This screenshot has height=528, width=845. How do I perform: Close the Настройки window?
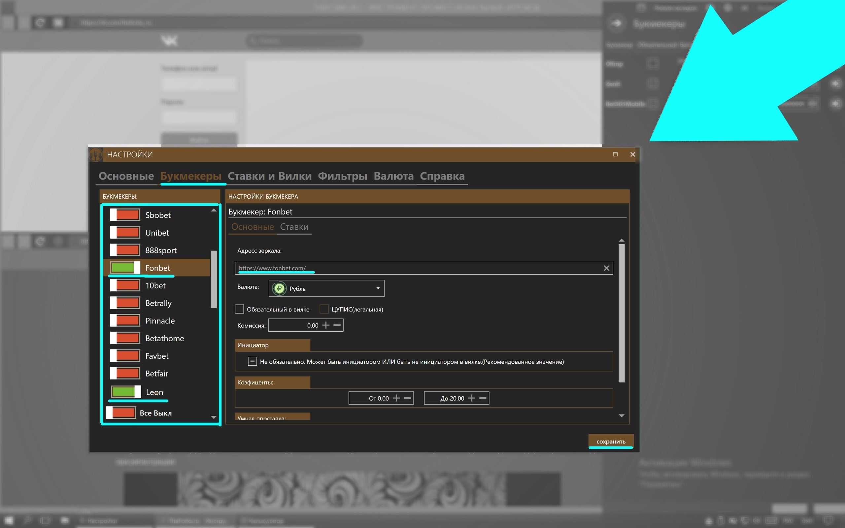pos(632,154)
